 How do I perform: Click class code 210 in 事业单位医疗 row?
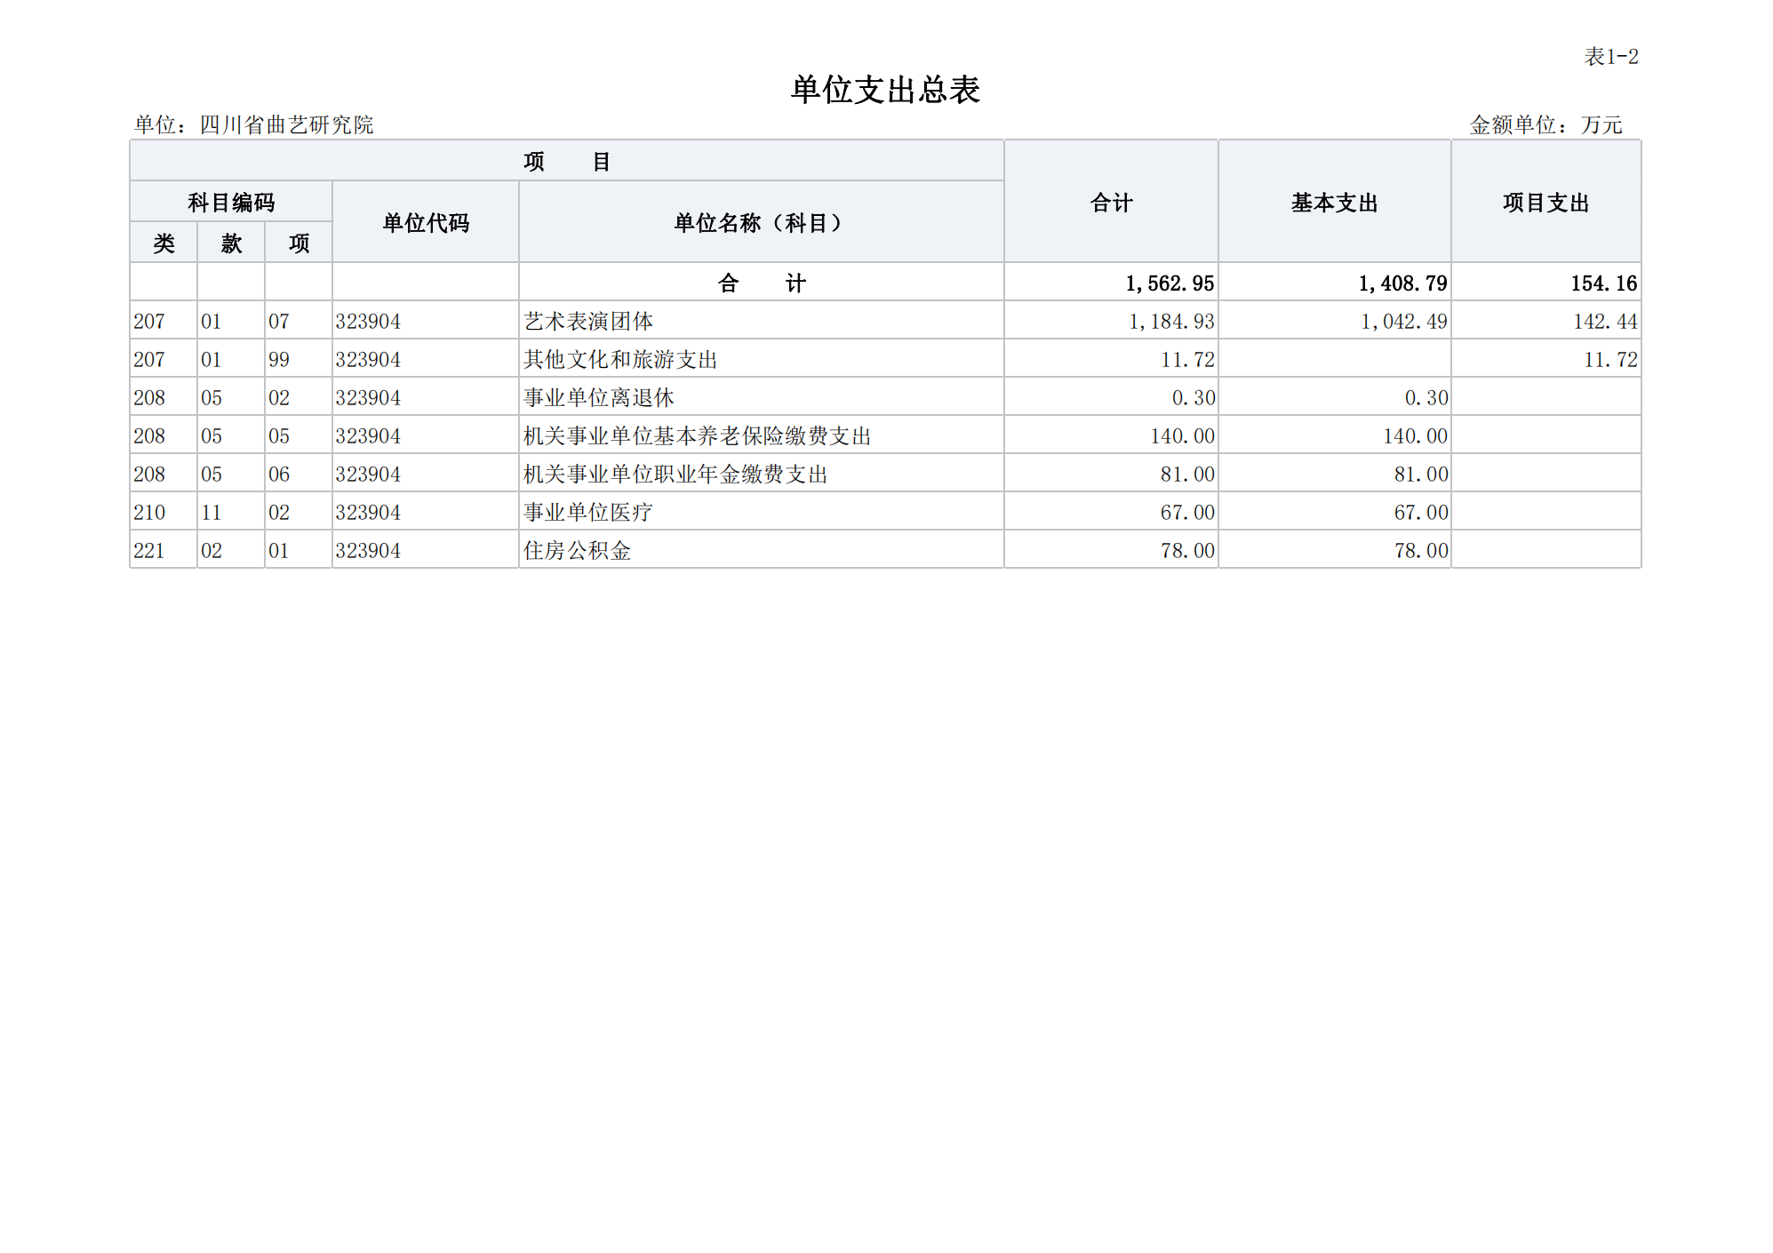point(149,513)
